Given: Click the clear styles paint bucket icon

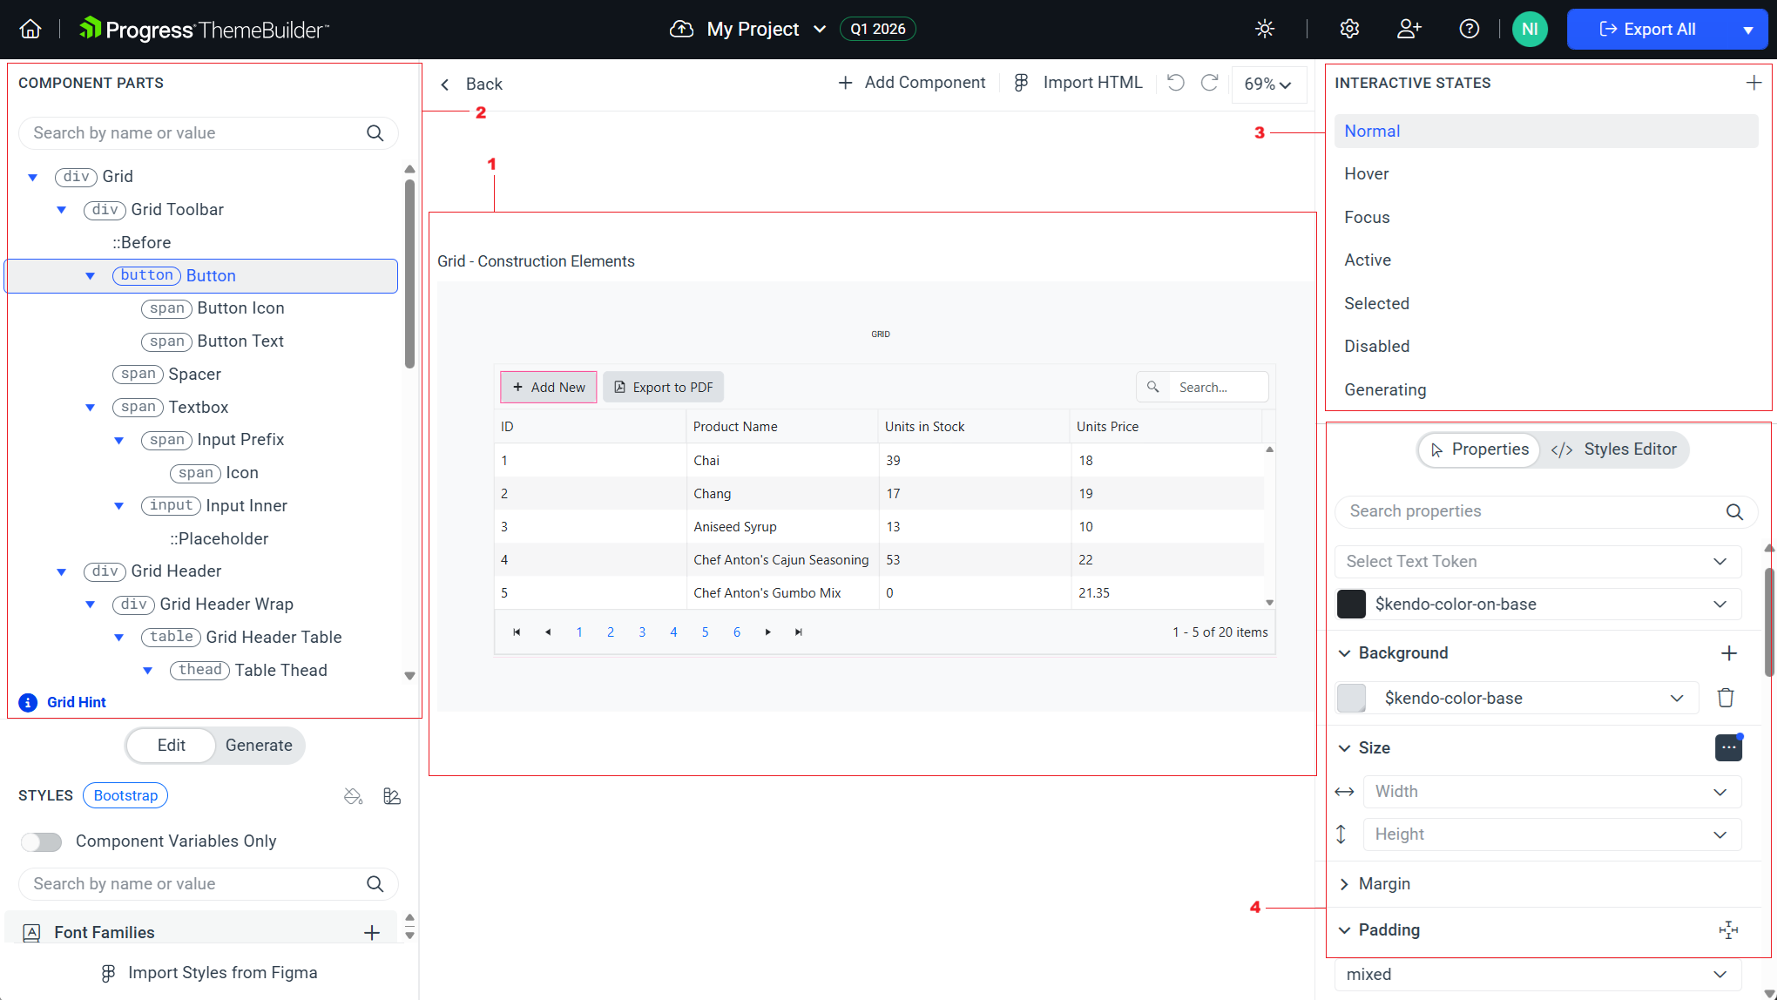Looking at the screenshot, I should coord(353,795).
